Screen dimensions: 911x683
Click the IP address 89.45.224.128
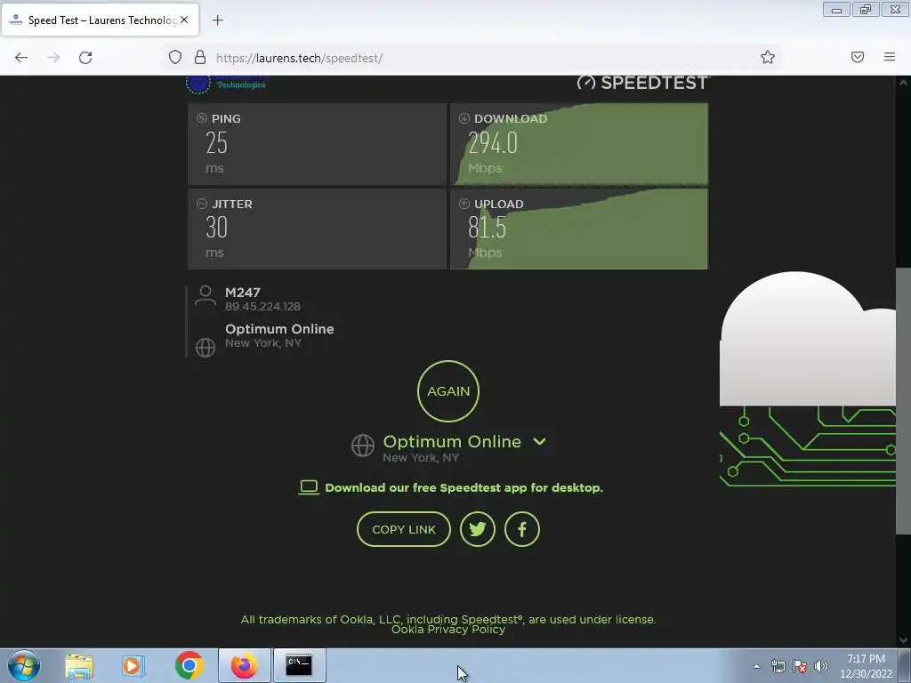(262, 307)
